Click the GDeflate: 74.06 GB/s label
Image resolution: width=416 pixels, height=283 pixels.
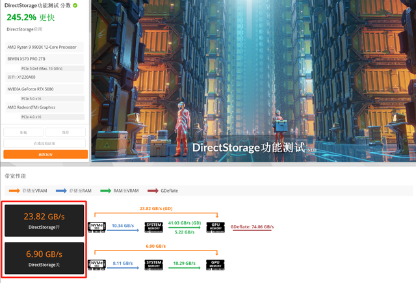(252, 226)
